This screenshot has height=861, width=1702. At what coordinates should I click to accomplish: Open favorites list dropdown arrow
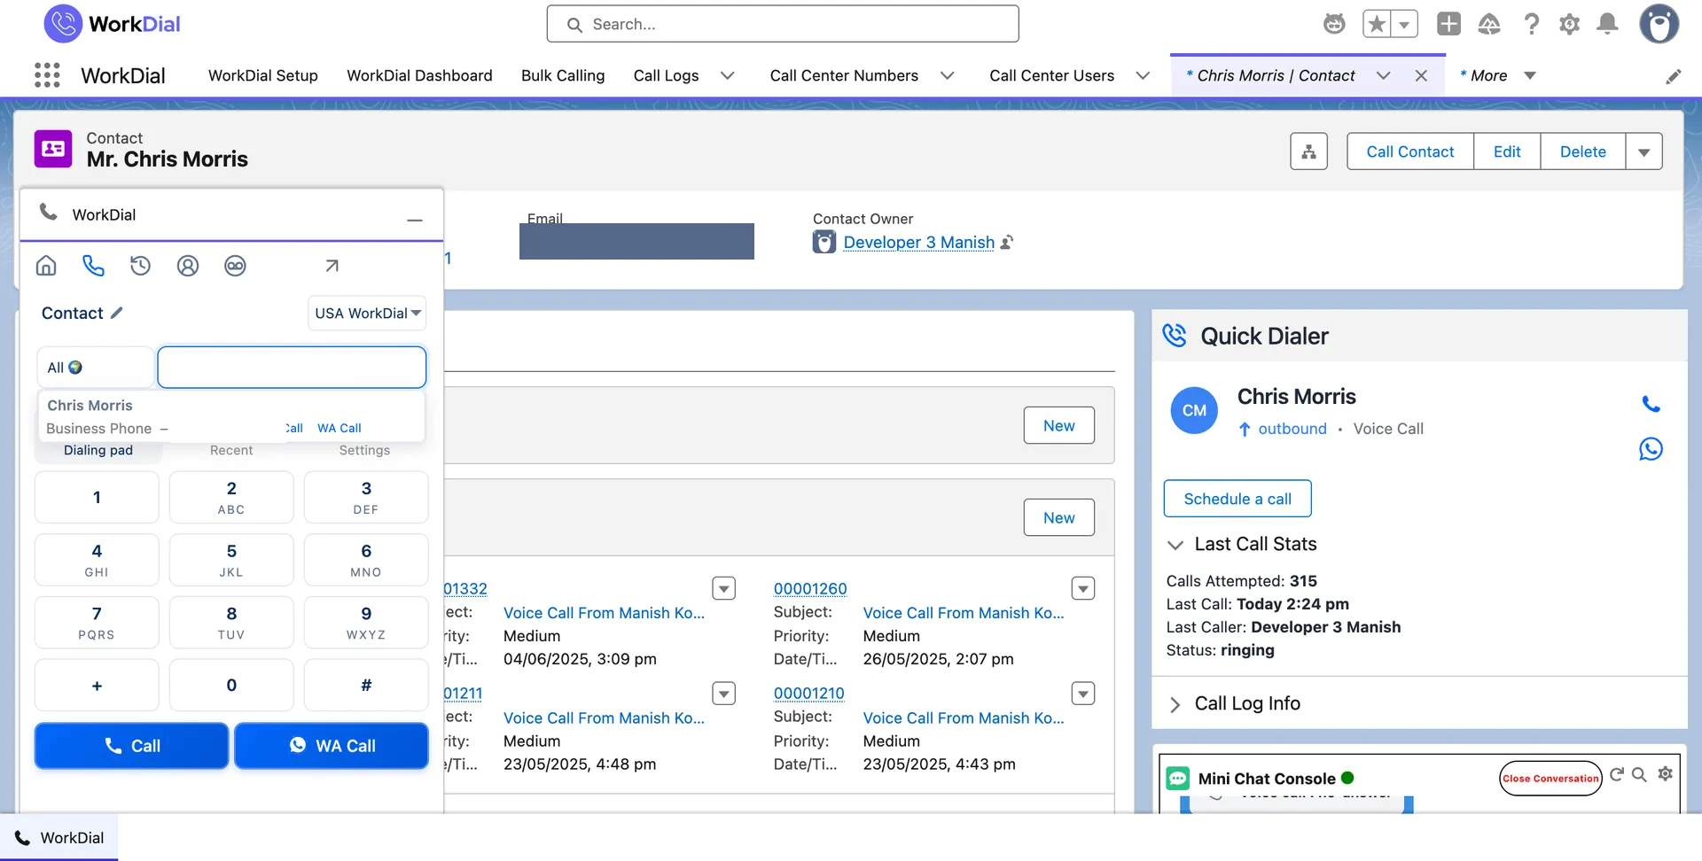[1404, 24]
